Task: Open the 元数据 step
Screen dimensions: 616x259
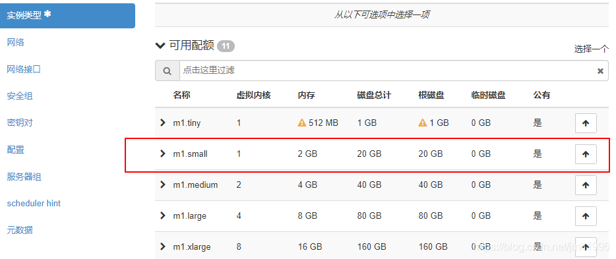Action: point(20,231)
